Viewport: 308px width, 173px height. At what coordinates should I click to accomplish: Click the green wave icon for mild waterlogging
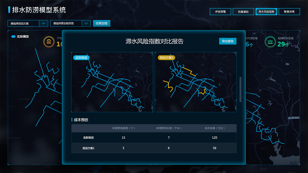[270, 42]
